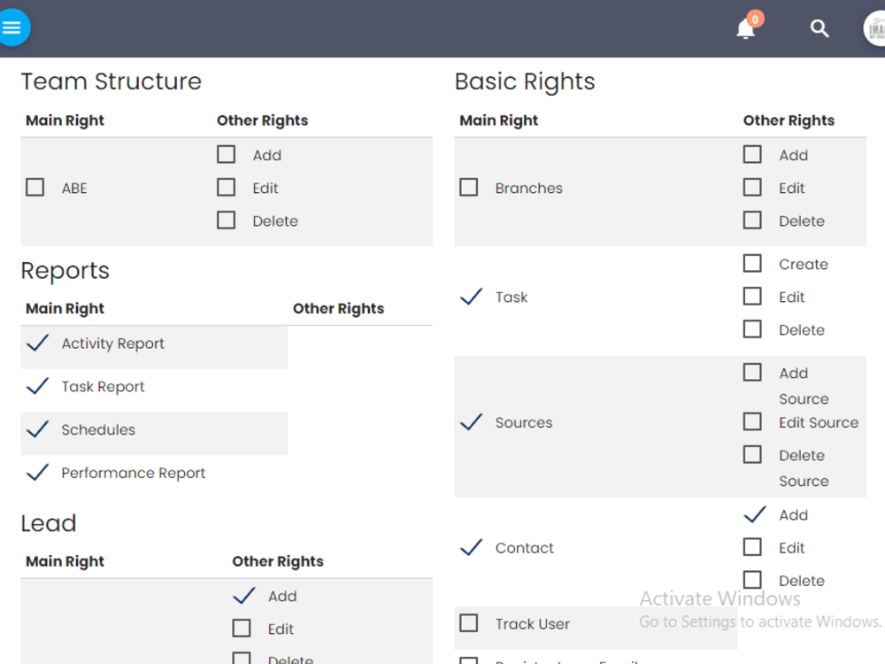Enable the Create right for Task
885x664 pixels.
pos(751,263)
